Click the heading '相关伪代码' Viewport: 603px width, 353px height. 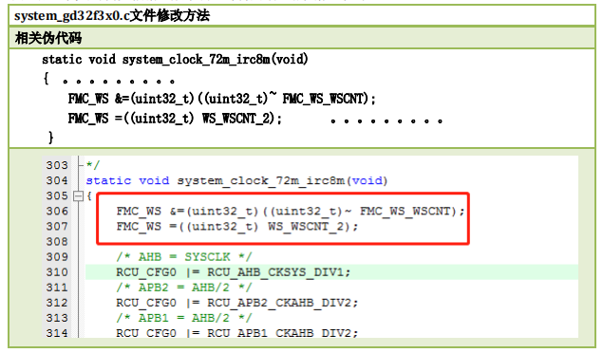coord(48,38)
